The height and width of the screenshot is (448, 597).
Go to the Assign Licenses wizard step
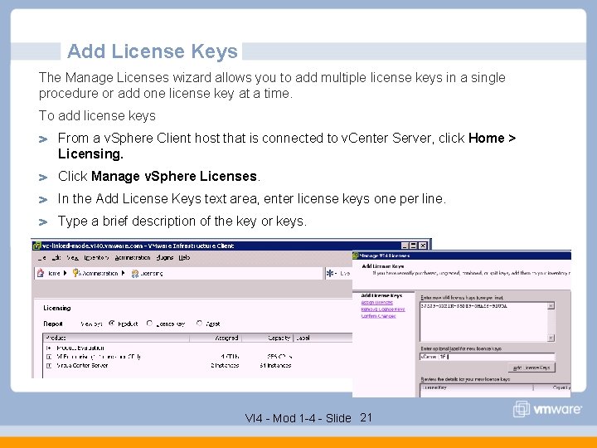click(376, 303)
